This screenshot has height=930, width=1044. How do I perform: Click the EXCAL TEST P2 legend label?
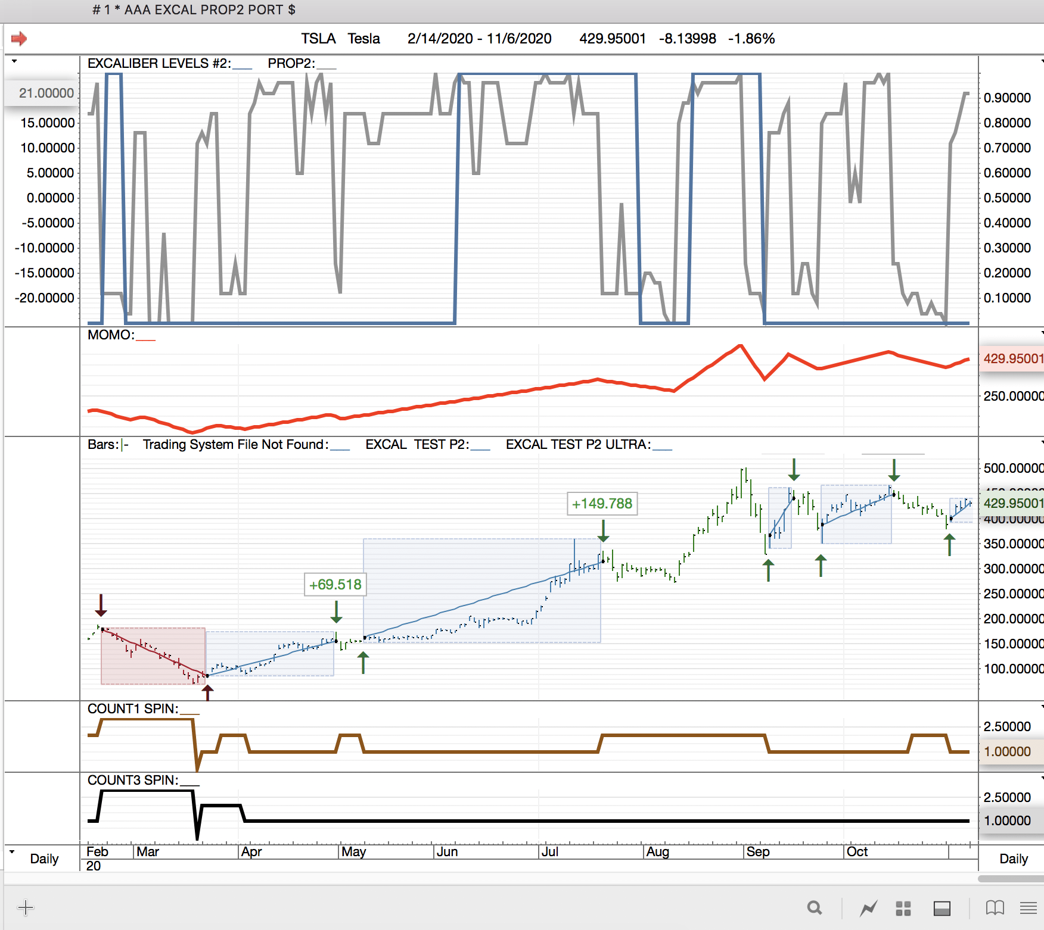click(417, 445)
